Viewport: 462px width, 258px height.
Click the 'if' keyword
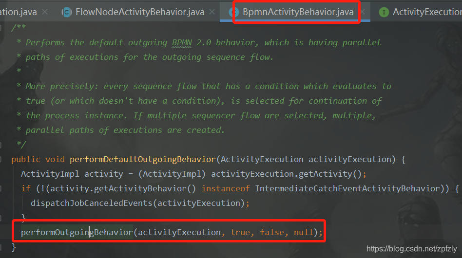[x=26, y=188]
